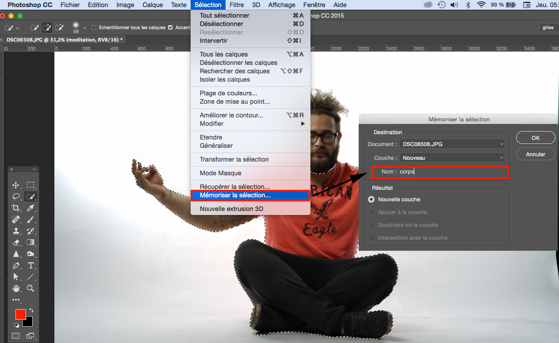Choose the Zoom magnifier tool
559x343 pixels.
pyautogui.click(x=31, y=288)
